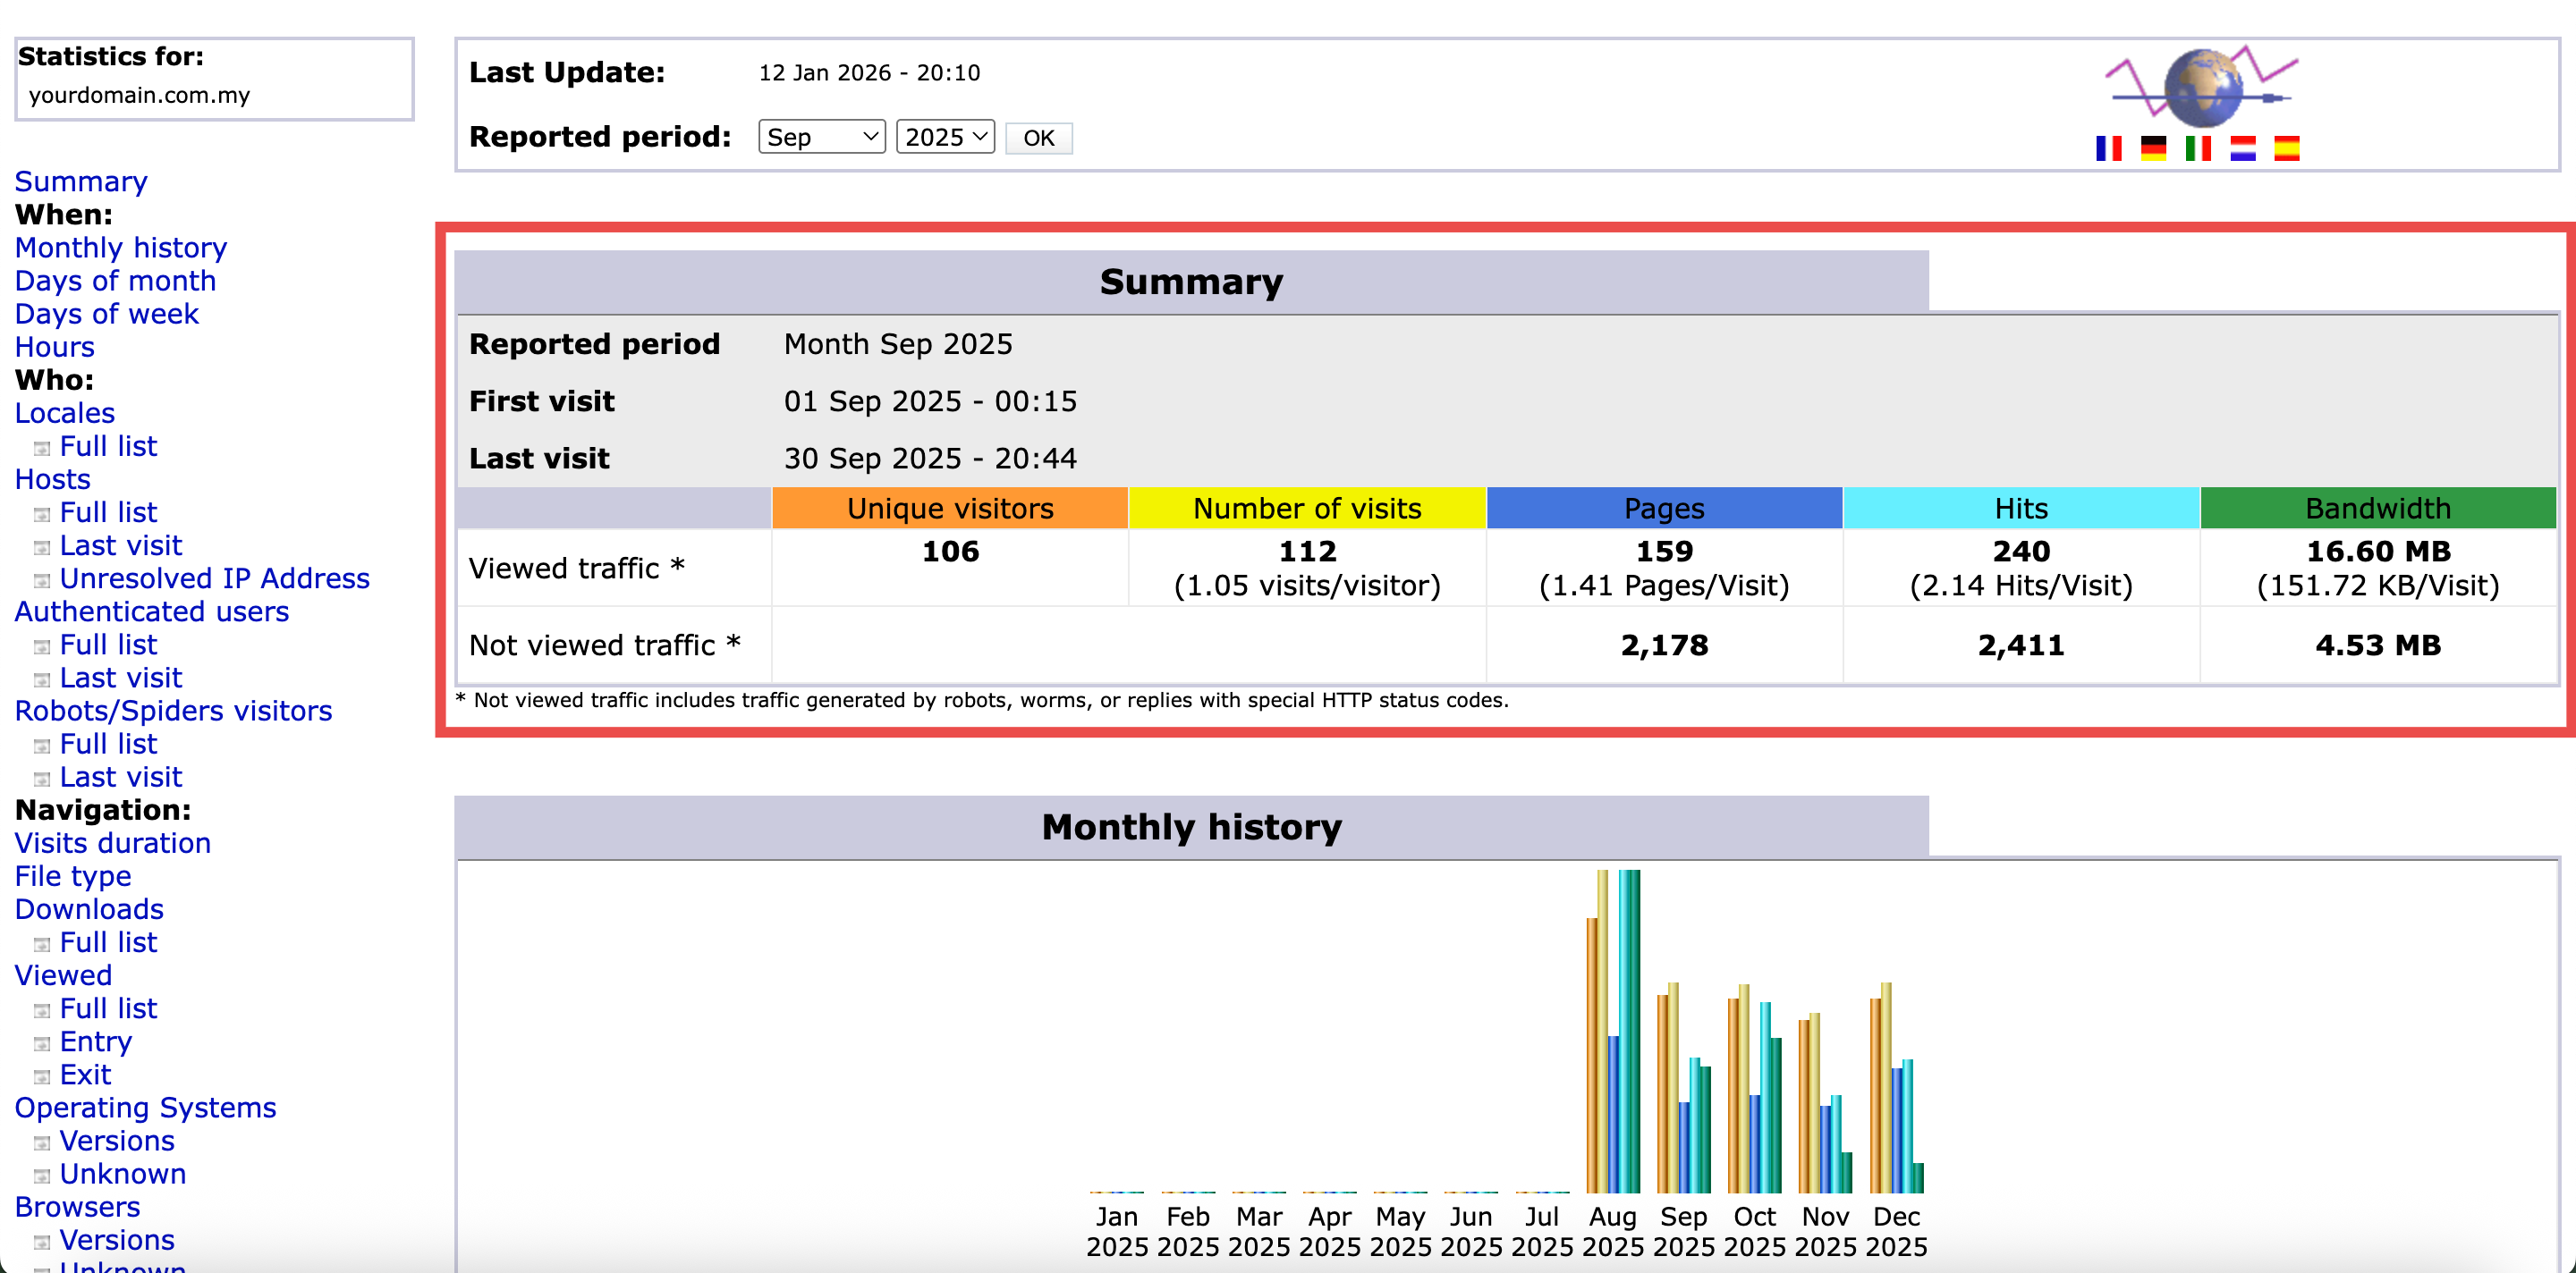
Task: Switch language via Spanish flag icon
Action: click(x=2286, y=149)
